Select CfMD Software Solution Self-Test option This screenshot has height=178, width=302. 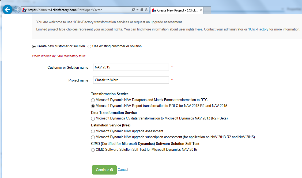pos(93,150)
